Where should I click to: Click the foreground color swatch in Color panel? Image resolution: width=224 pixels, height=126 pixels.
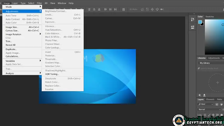[200, 22]
